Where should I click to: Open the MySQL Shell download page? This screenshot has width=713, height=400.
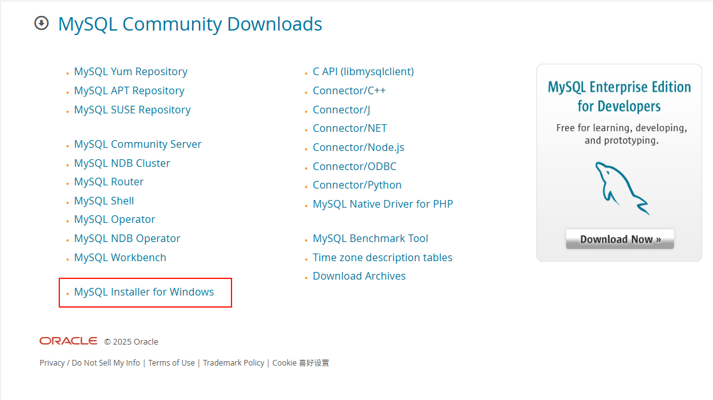[104, 201]
